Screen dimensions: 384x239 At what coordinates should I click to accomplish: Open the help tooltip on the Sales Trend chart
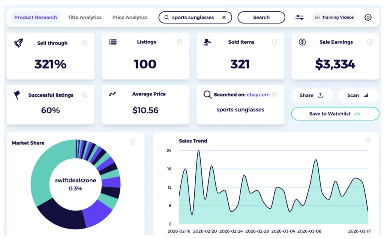(368, 141)
